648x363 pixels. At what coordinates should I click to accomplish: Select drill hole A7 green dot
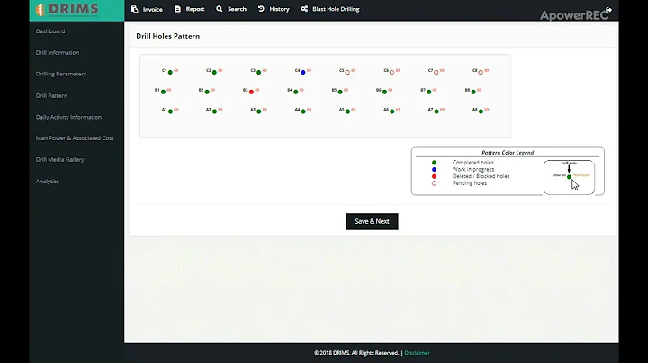pos(436,111)
